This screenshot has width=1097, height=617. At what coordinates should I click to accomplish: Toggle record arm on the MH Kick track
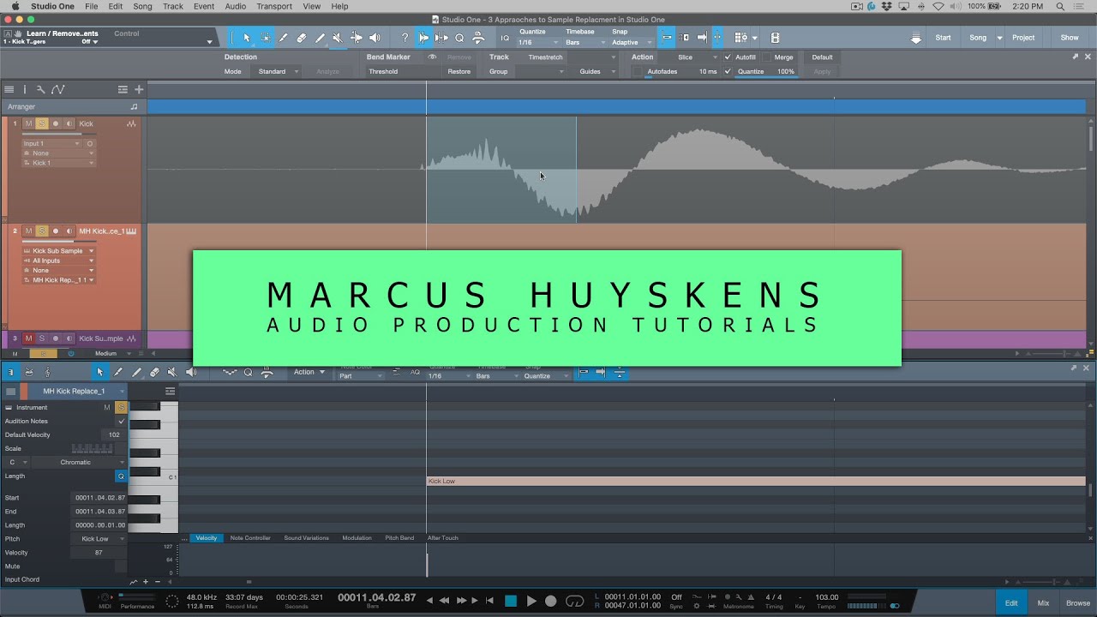(56, 231)
